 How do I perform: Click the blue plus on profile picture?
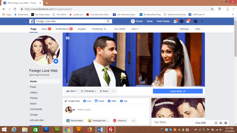[56, 61]
